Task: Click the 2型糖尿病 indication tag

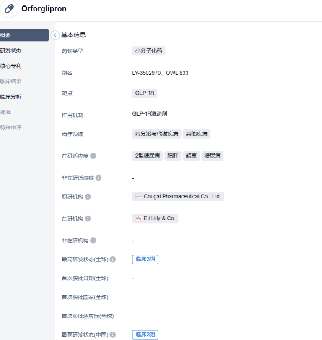Action: (147, 156)
